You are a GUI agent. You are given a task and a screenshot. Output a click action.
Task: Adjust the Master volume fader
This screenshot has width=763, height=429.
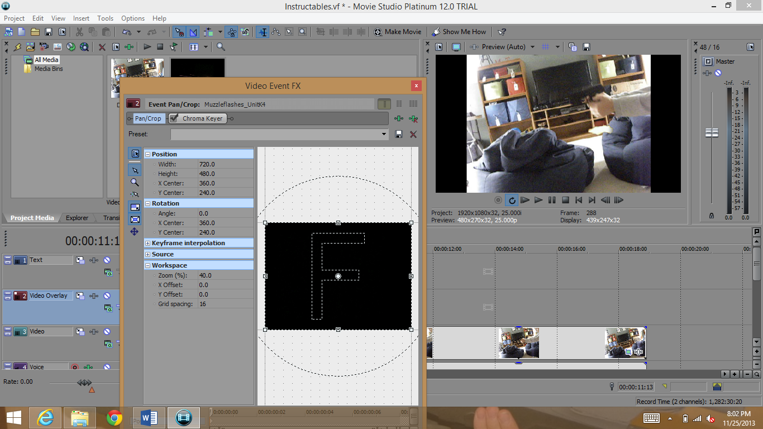point(712,133)
